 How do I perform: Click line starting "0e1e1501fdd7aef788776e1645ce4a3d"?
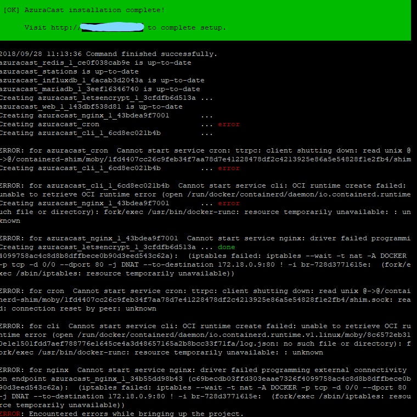(x=205, y=343)
